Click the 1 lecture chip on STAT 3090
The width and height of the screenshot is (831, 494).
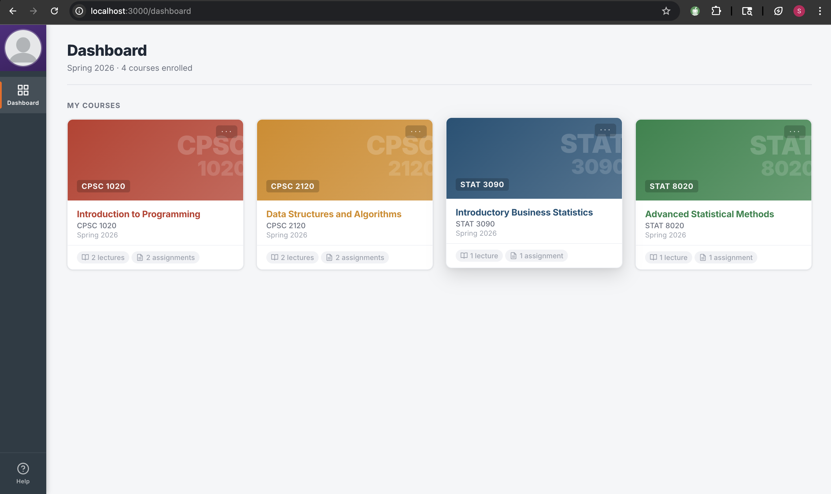[x=479, y=256]
